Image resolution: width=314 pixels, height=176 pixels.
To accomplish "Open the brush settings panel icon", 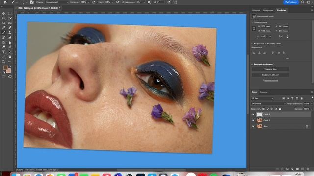I will (x=32, y=2).
